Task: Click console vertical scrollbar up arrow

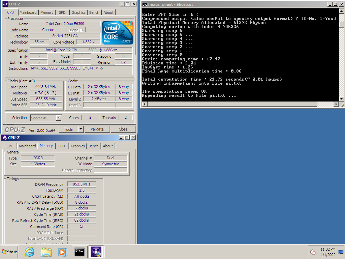Action: coord(341,11)
